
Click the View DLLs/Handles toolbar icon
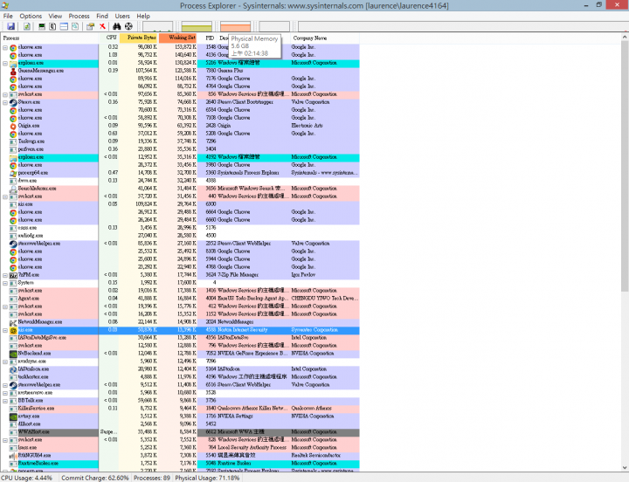75,26
